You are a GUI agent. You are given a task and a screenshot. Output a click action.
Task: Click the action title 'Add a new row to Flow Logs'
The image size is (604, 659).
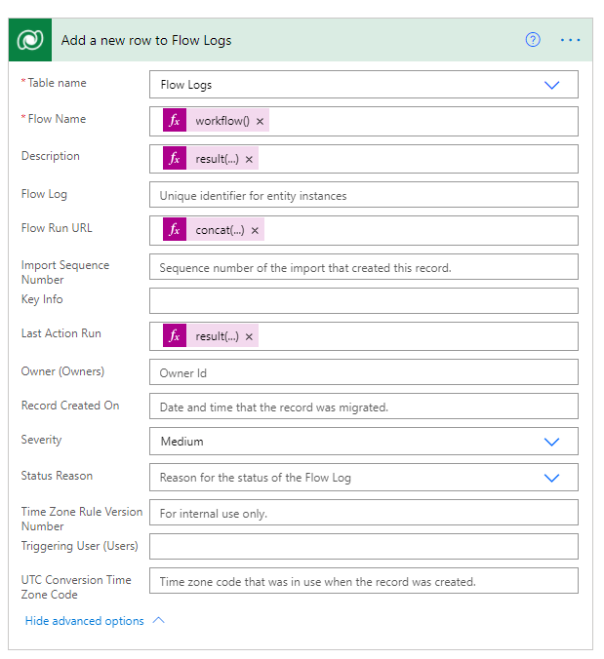(146, 41)
